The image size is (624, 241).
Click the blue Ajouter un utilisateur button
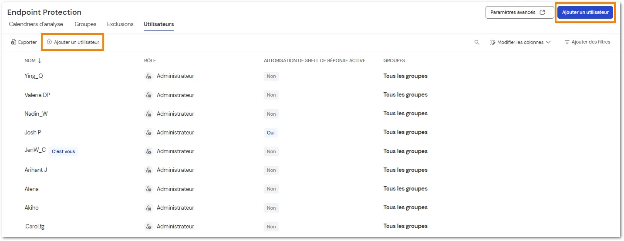pyautogui.click(x=585, y=12)
